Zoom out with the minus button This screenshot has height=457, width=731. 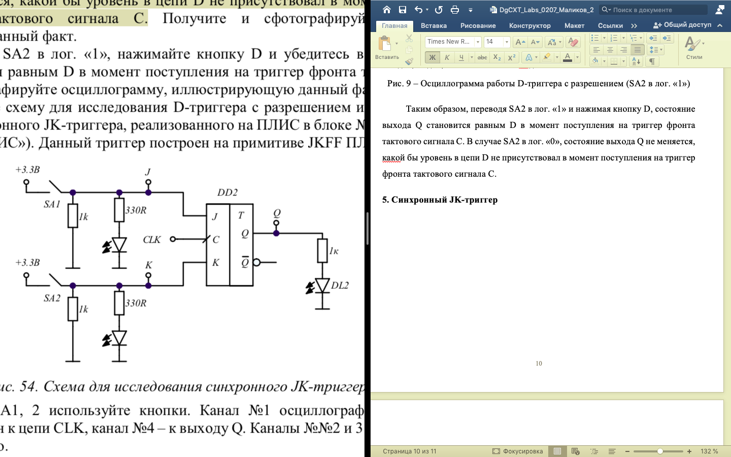coord(627,451)
